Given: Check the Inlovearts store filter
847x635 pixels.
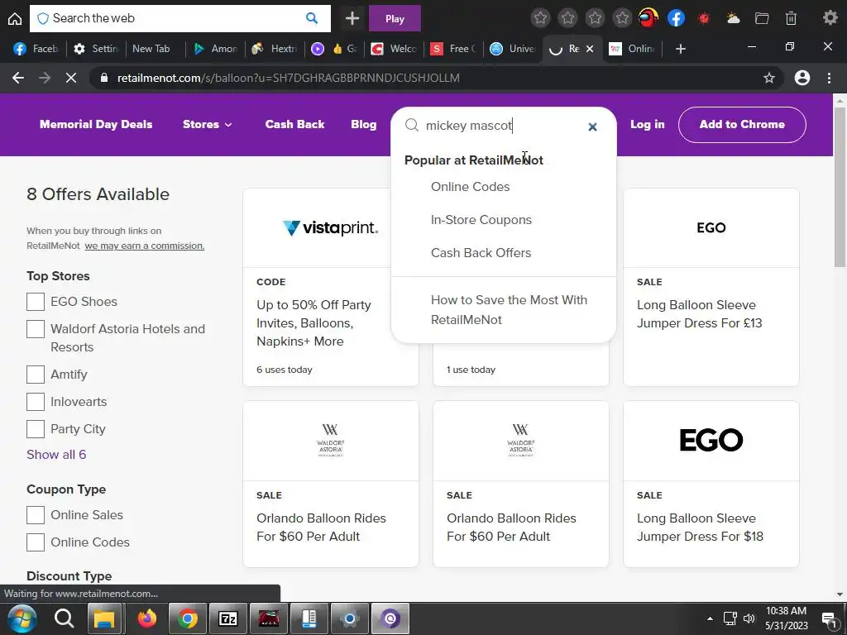Looking at the screenshot, I should (x=36, y=402).
